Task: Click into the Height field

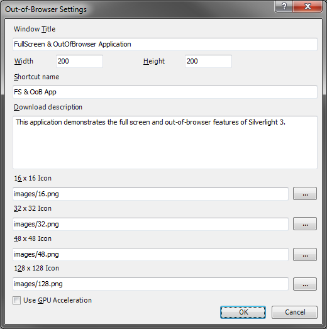Action: 208,61
